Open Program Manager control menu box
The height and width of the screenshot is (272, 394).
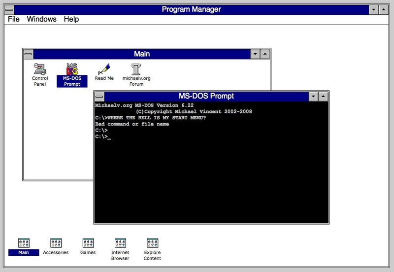(9, 10)
